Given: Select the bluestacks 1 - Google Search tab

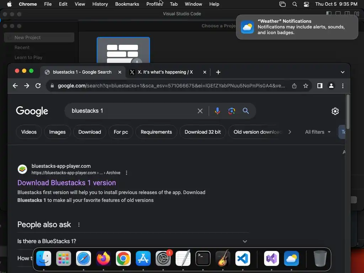Looking at the screenshot, I should tap(82, 72).
